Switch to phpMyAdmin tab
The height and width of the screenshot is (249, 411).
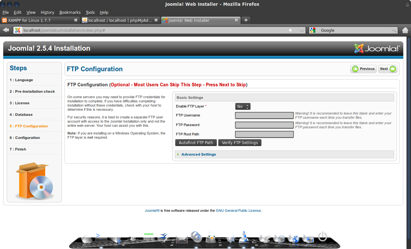click(120, 20)
